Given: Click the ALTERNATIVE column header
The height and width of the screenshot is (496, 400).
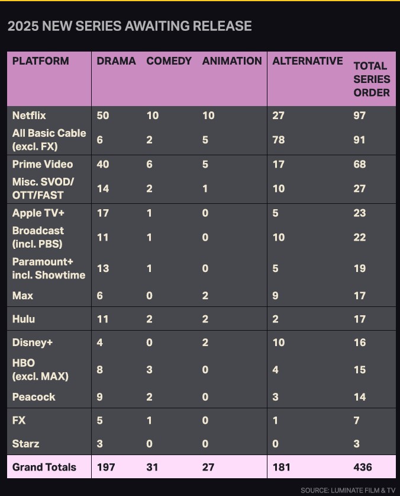Looking at the screenshot, I should point(308,60).
